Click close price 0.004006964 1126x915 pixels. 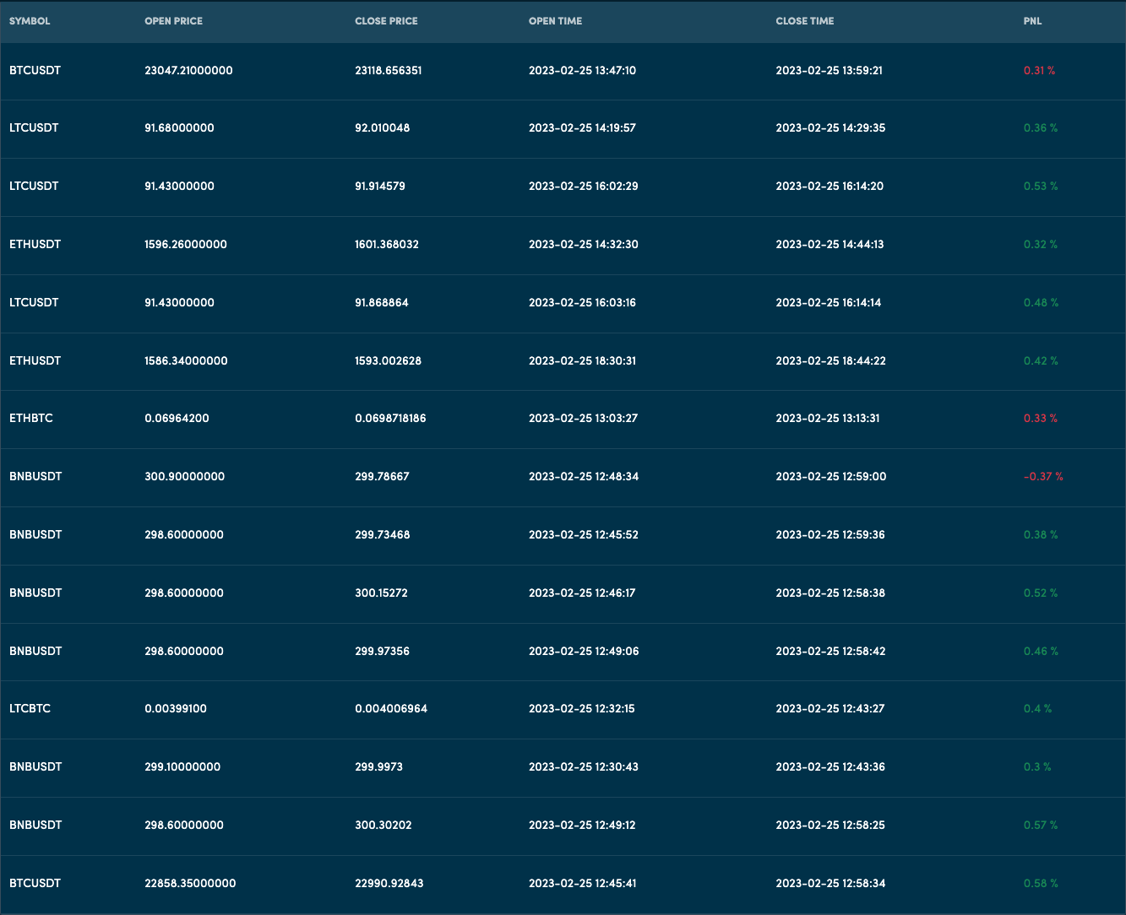[391, 708]
